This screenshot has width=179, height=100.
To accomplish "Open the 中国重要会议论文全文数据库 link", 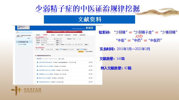I will 46,74.
